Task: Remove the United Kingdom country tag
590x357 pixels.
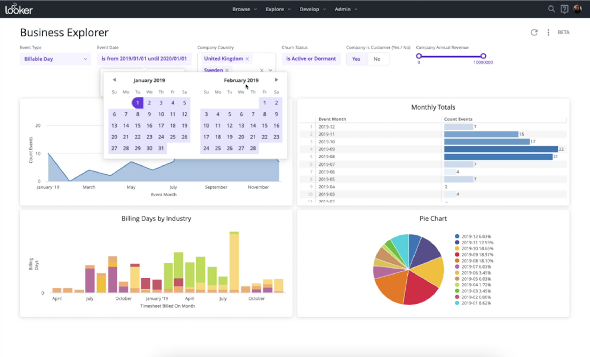Action: coord(247,59)
